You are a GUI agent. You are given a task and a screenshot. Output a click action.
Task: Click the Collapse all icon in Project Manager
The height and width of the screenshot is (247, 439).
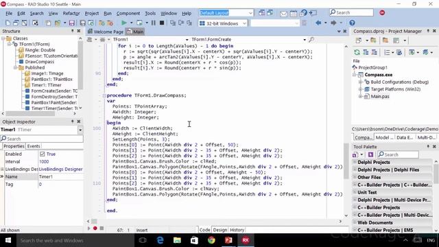(374, 52)
